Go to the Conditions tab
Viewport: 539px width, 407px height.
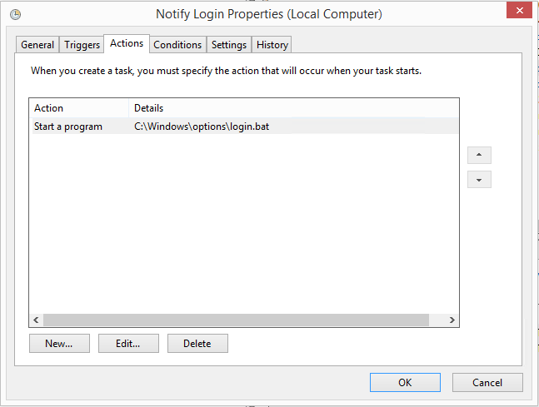pos(177,45)
